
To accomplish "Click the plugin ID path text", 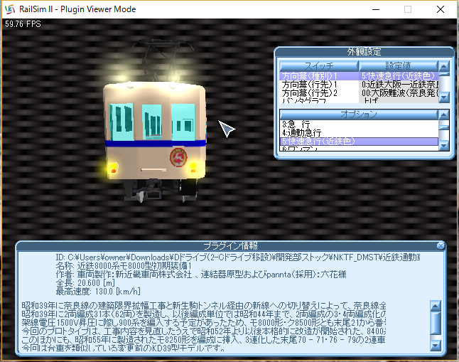I will tap(237, 257).
